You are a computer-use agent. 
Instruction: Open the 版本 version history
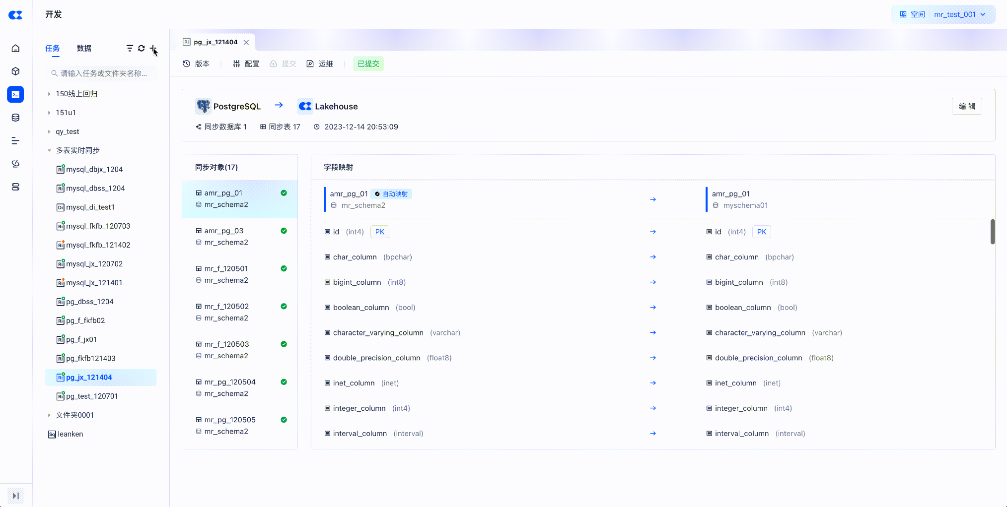tap(197, 63)
